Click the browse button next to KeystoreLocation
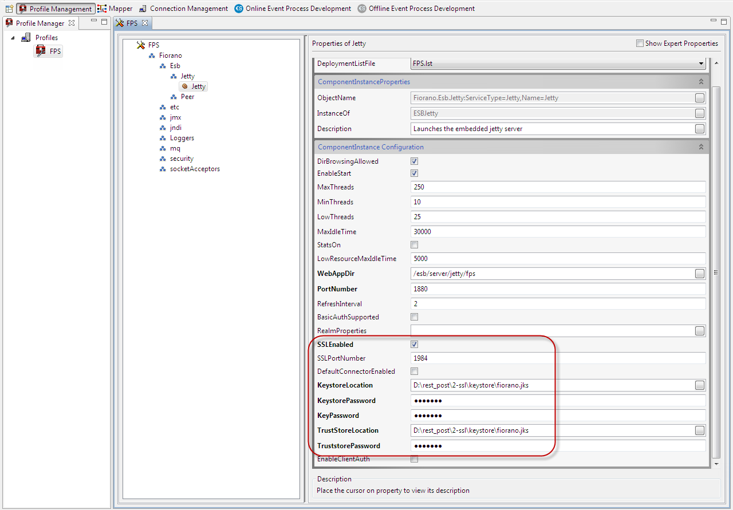Viewport: 733px width, 510px height. click(700, 385)
